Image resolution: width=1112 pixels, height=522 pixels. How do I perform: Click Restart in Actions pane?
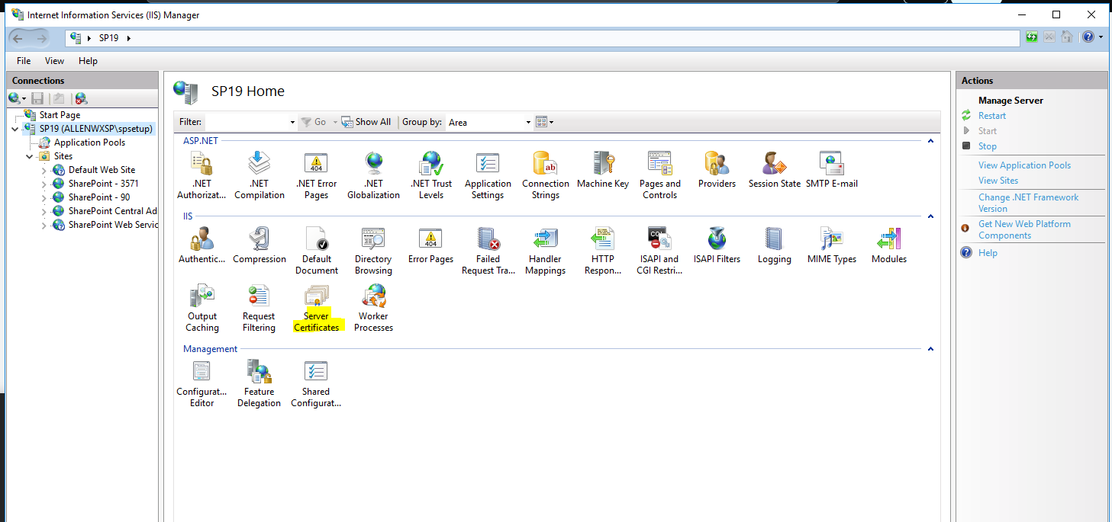[x=992, y=116]
